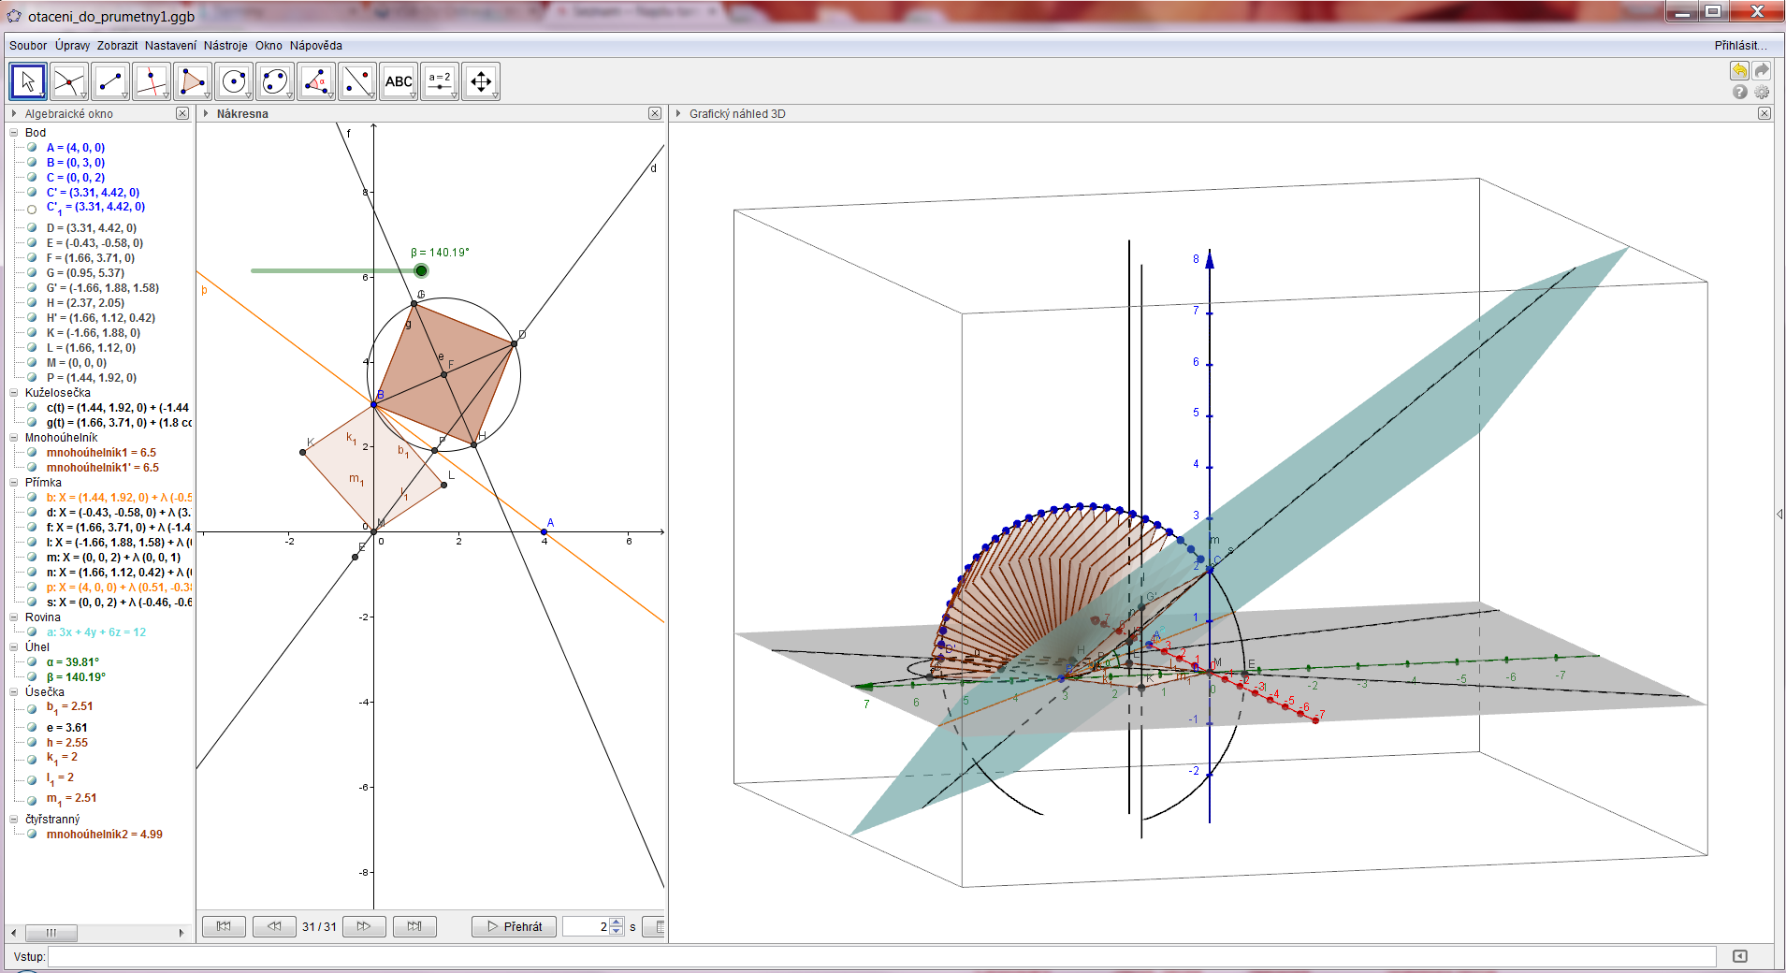Collapse the Rovina category
1786x973 pixels.
14,617
